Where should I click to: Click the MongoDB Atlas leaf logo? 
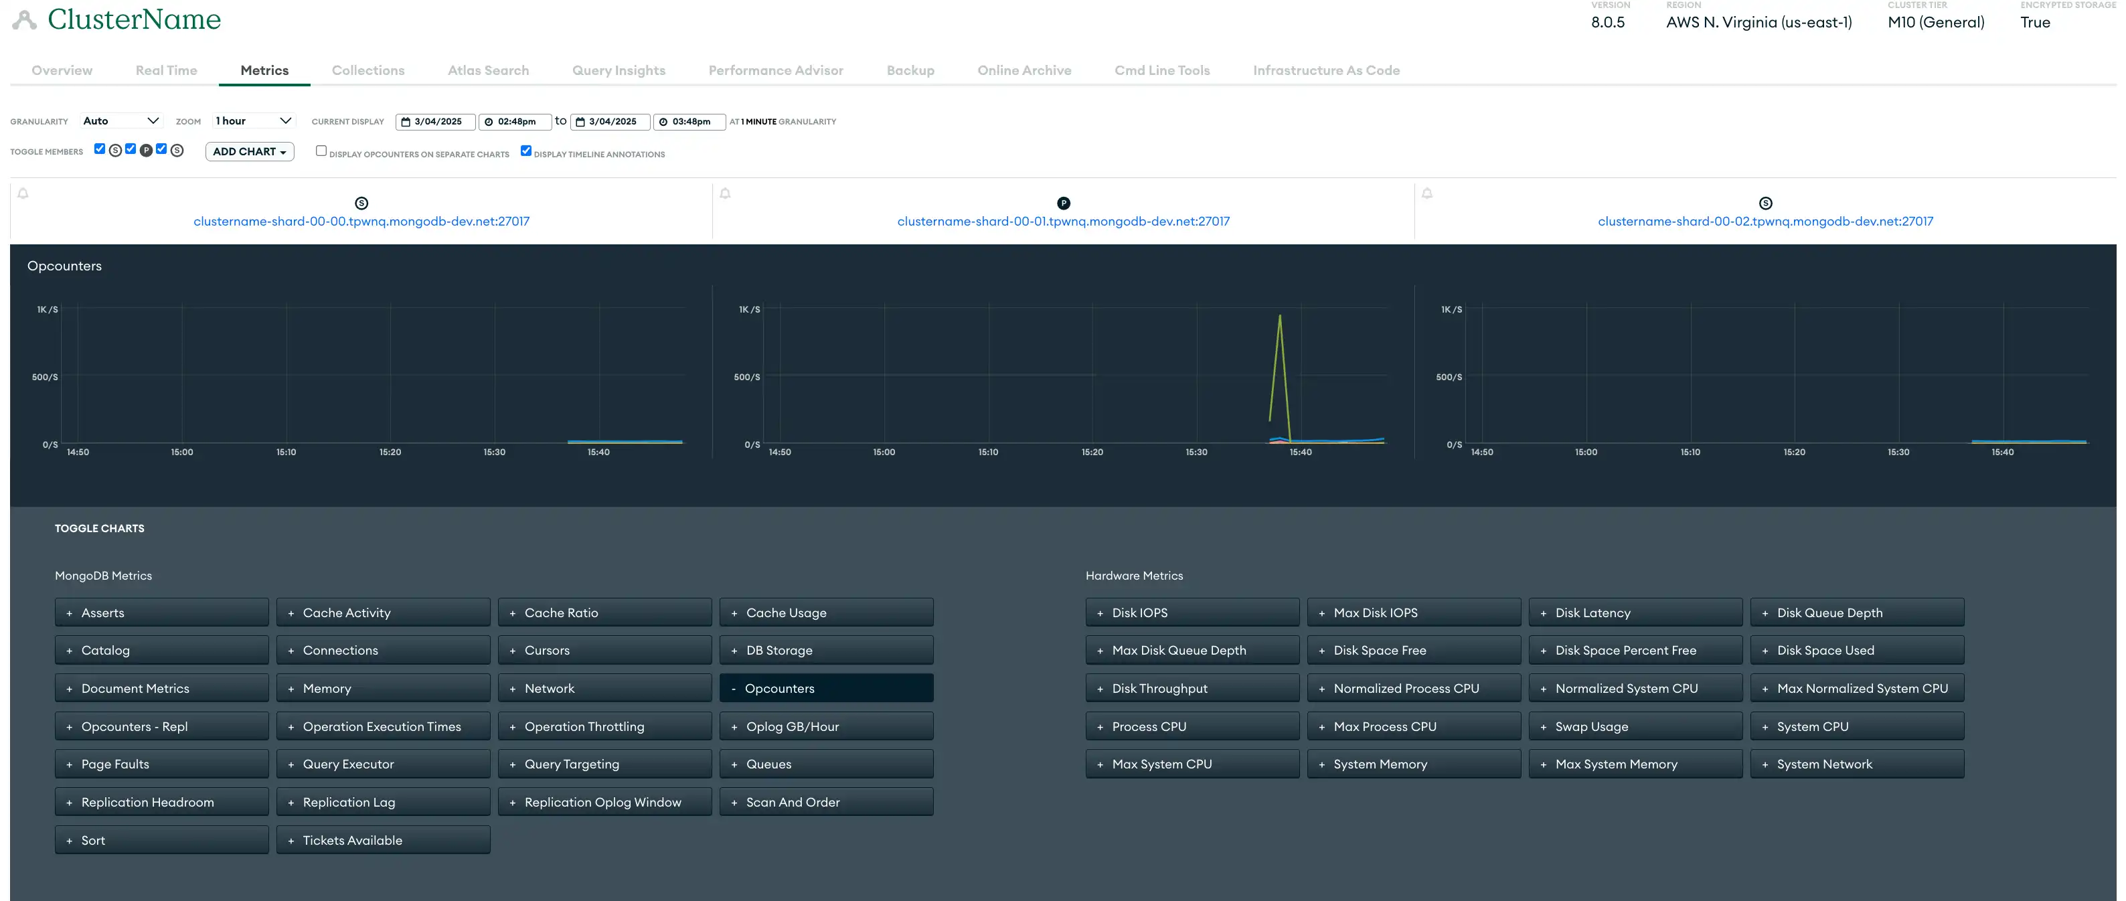(23, 19)
